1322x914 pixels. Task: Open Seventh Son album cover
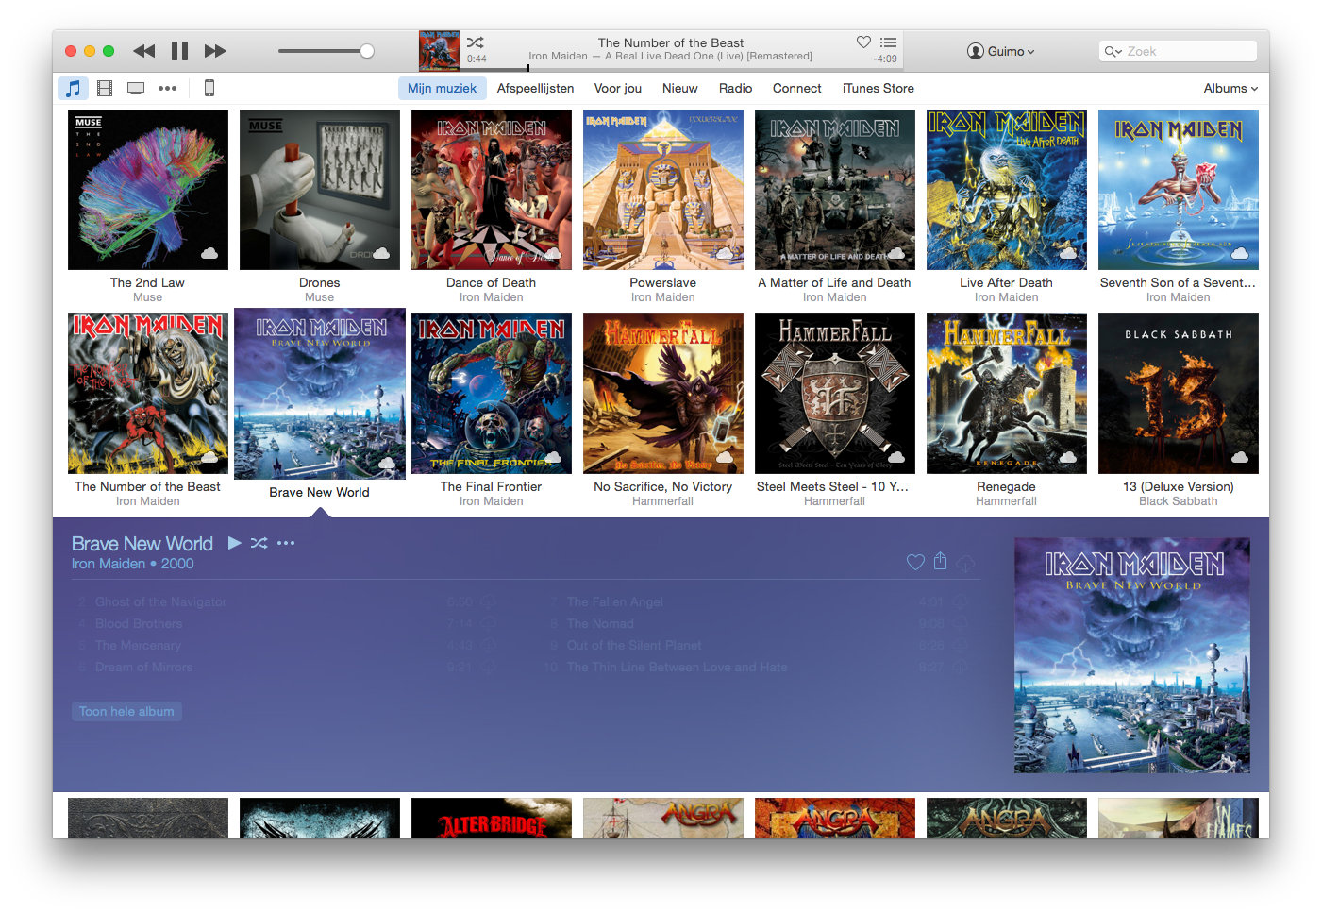1179,190
